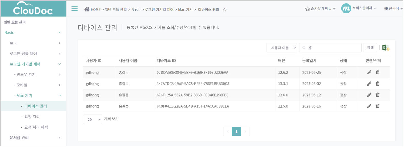Expand 로그인 공통 제어 menu
The height and width of the screenshot is (147, 404).
(x=33, y=53)
